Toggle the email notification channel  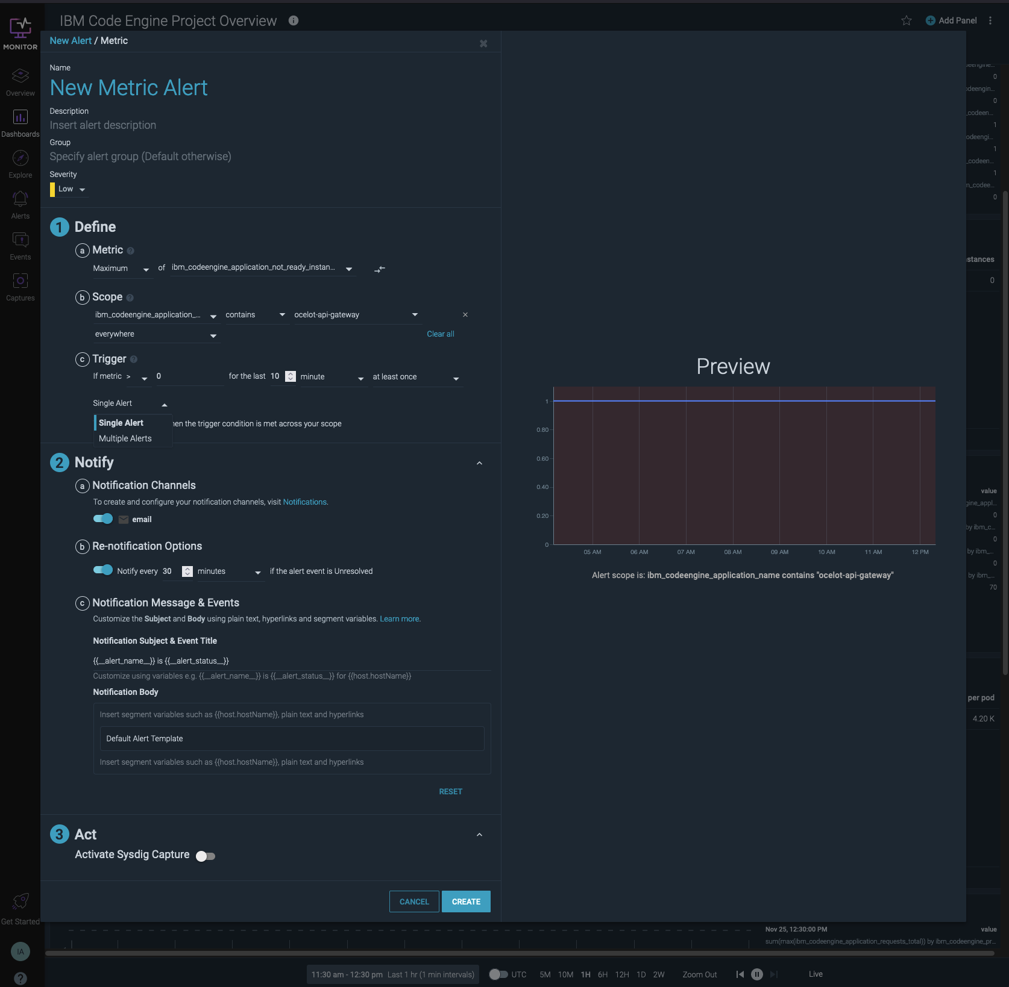coord(103,518)
